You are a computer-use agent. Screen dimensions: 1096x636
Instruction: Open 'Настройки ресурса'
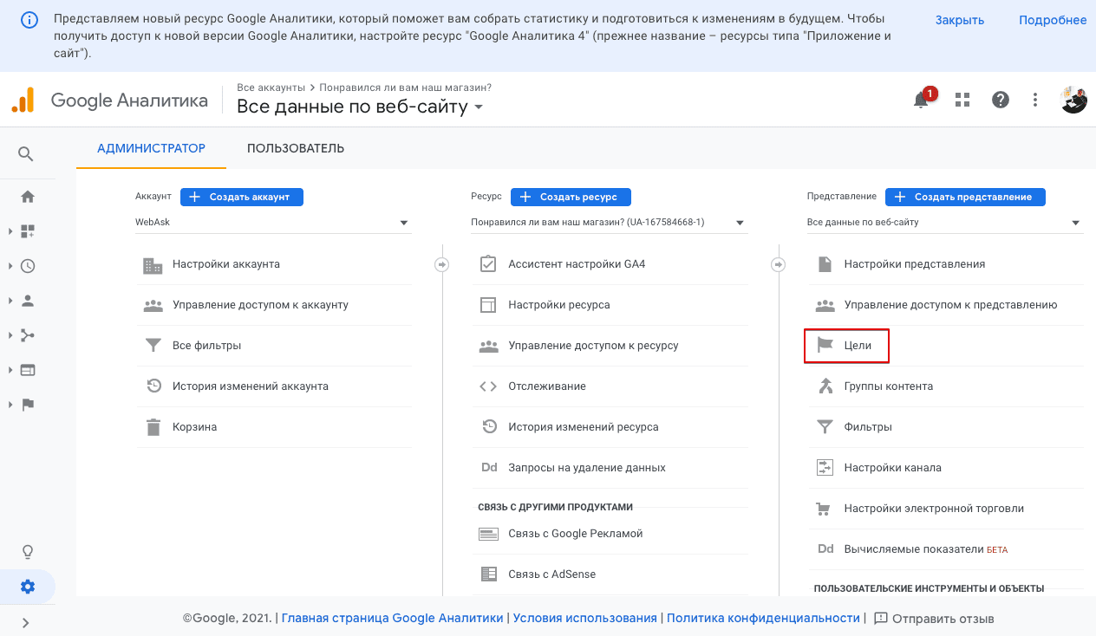click(609, 305)
